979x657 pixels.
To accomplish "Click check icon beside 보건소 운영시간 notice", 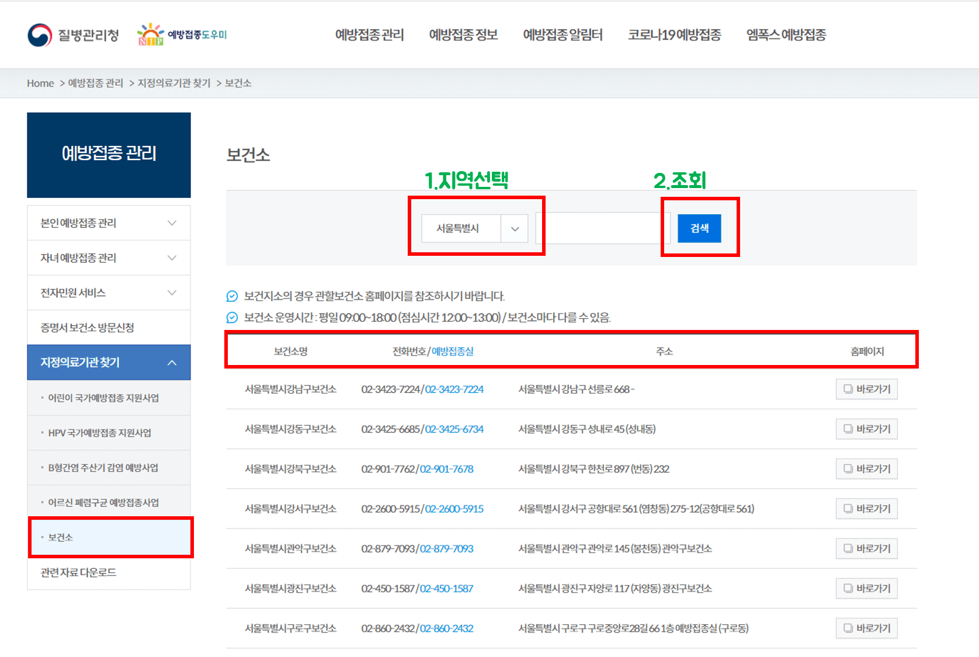I will click(231, 318).
